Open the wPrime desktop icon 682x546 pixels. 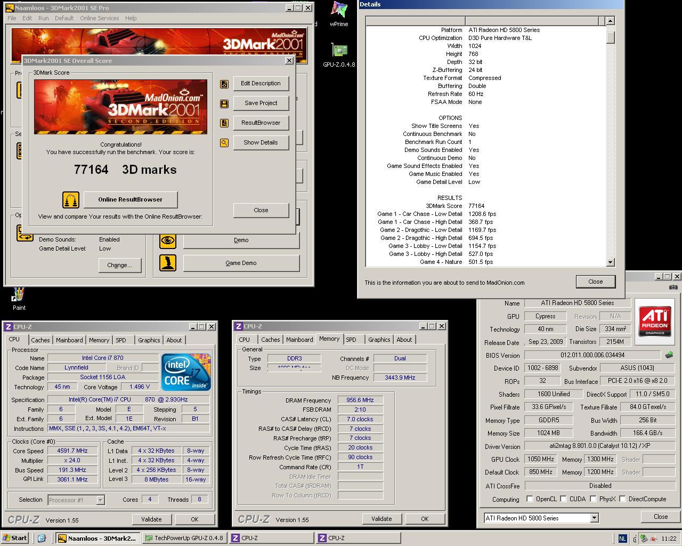pyautogui.click(x=339, y=14)
